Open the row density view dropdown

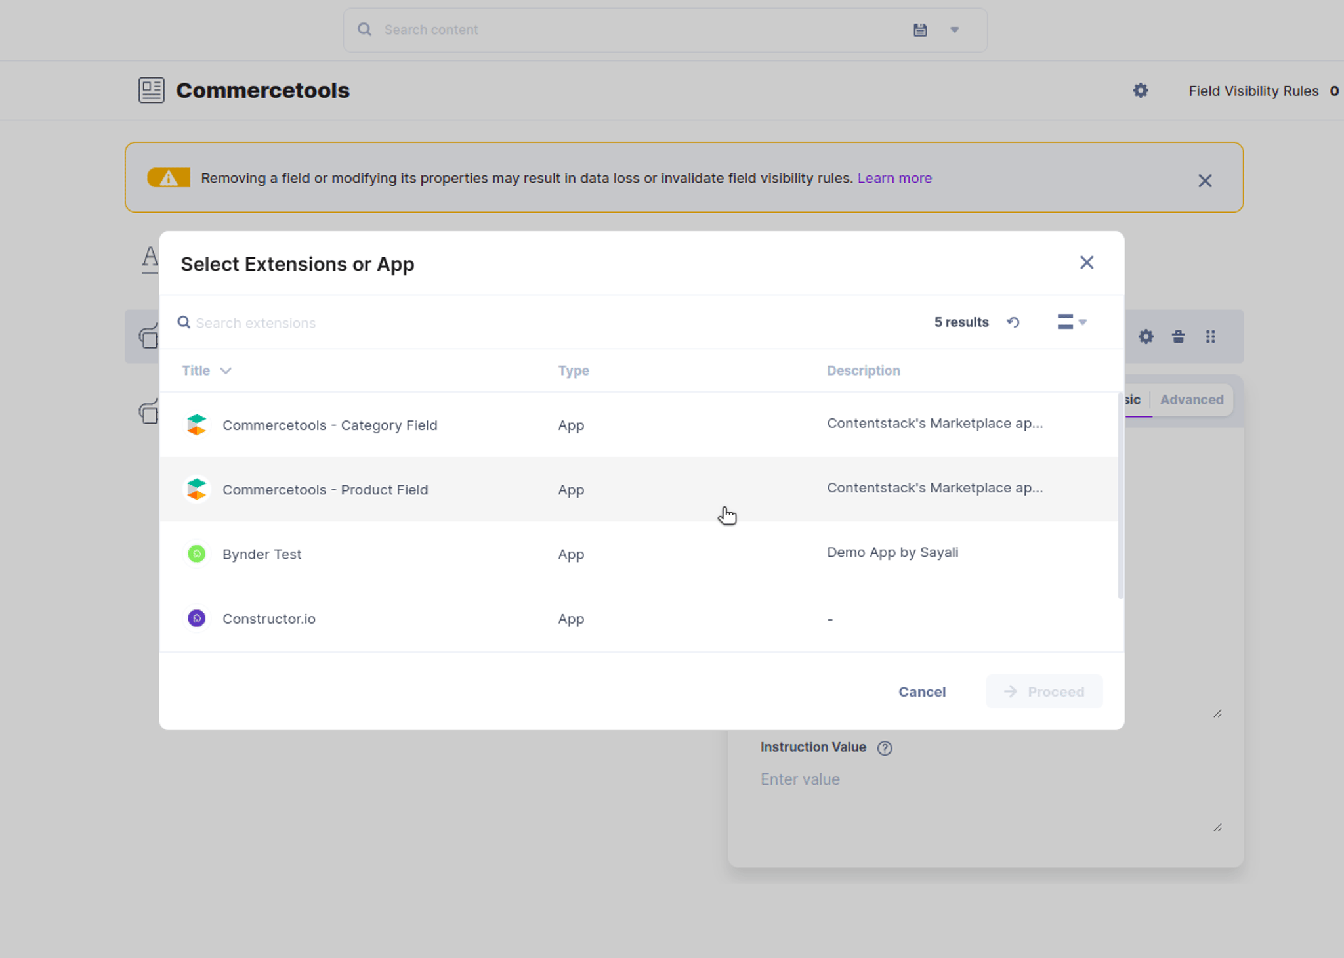1072,322
